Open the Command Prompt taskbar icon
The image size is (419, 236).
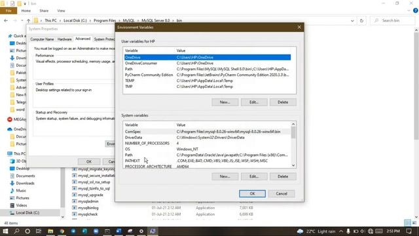[x=107, y=231]
